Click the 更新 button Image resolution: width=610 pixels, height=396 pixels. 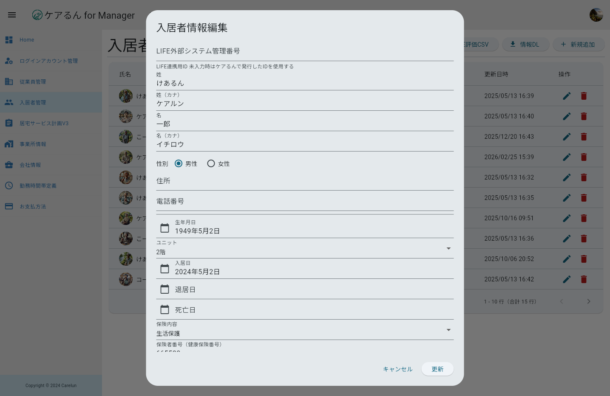click(x=437, y=369)
